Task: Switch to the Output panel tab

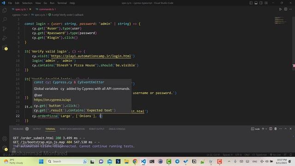Action: pyautogui.click(x=37, y=129)
